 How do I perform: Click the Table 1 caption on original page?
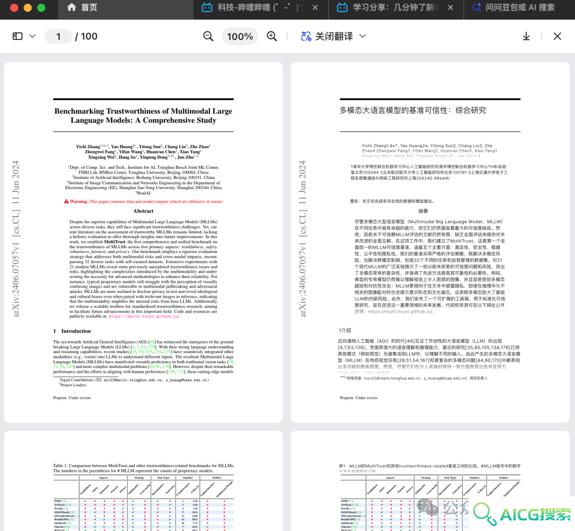[x=143, y=468]
